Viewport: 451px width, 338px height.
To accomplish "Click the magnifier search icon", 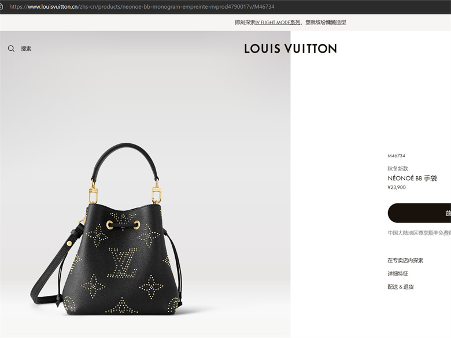I will pos(11,49).
